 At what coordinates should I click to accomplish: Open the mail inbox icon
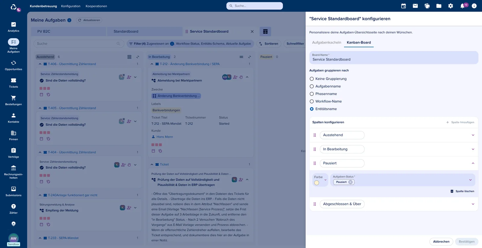point(415,6)
